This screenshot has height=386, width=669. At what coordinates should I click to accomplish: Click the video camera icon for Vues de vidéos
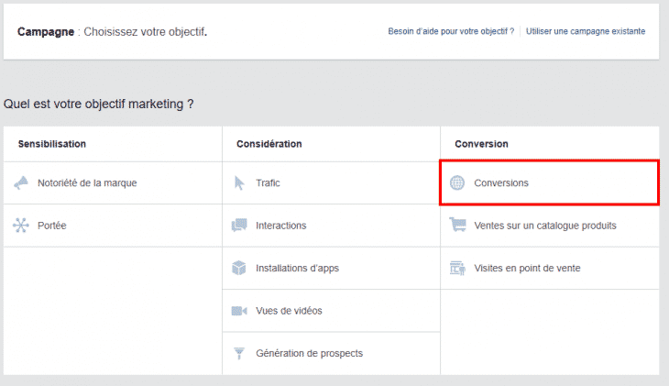pos(239,311)
